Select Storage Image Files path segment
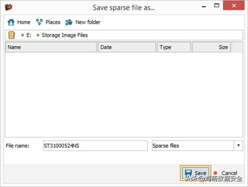Image resolution: width=248 pixels, height=187 pixels. (65, 35)
